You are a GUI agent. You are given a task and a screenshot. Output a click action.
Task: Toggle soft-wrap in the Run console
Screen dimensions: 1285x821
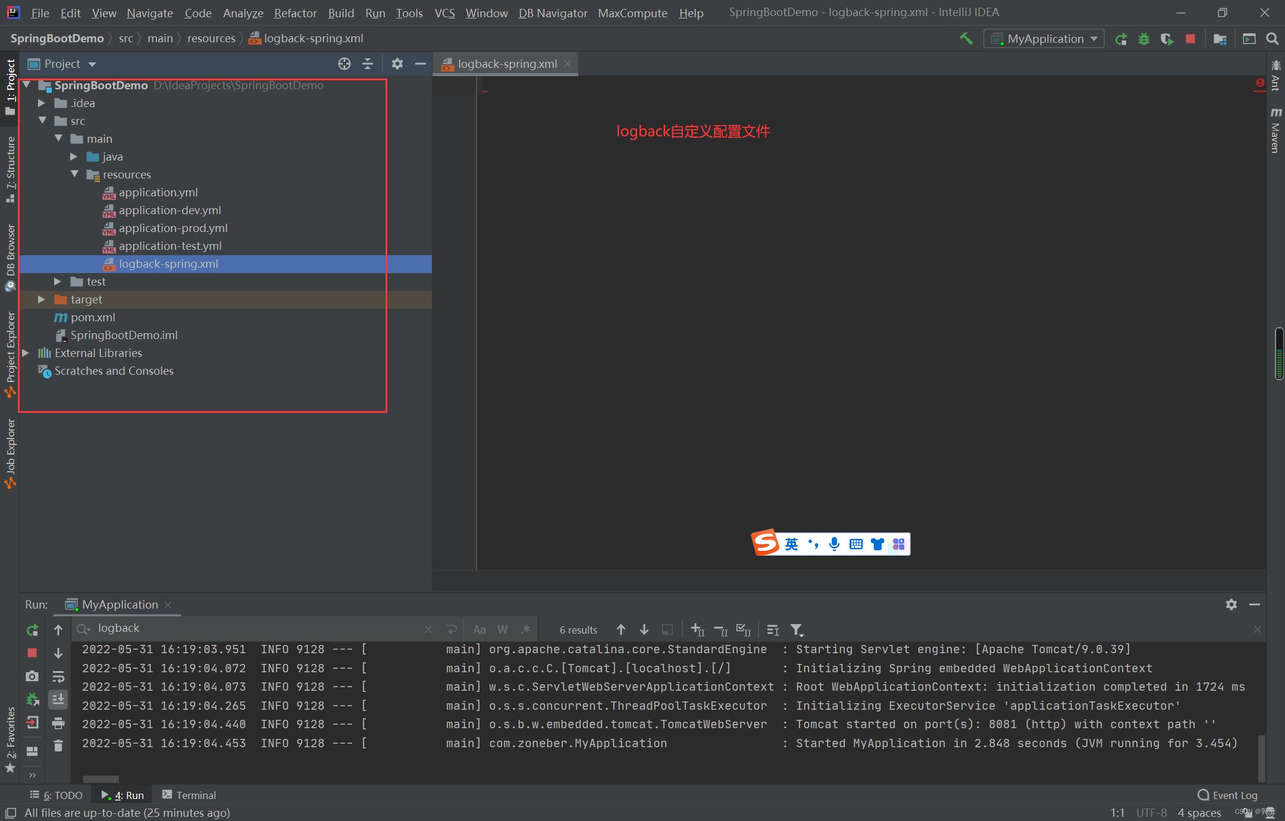[58, 676]
